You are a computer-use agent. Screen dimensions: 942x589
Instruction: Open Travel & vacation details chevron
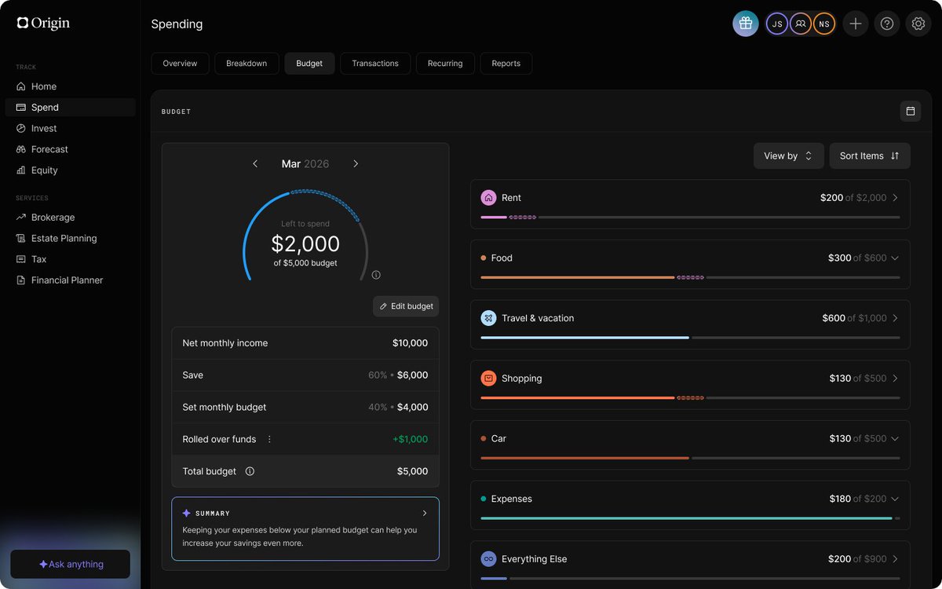click(895, 318)
